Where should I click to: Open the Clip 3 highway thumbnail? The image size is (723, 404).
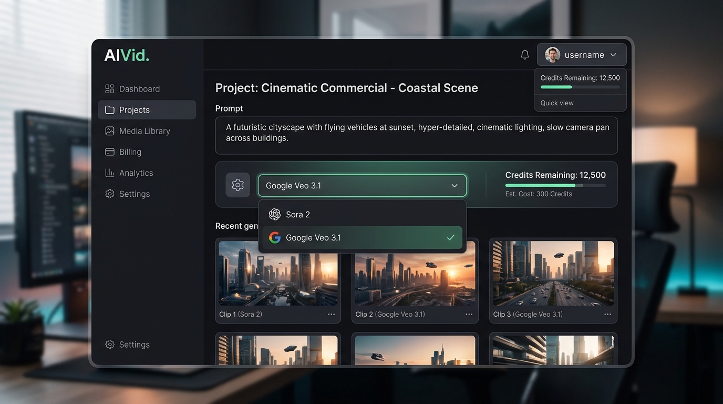pos(553,274)
